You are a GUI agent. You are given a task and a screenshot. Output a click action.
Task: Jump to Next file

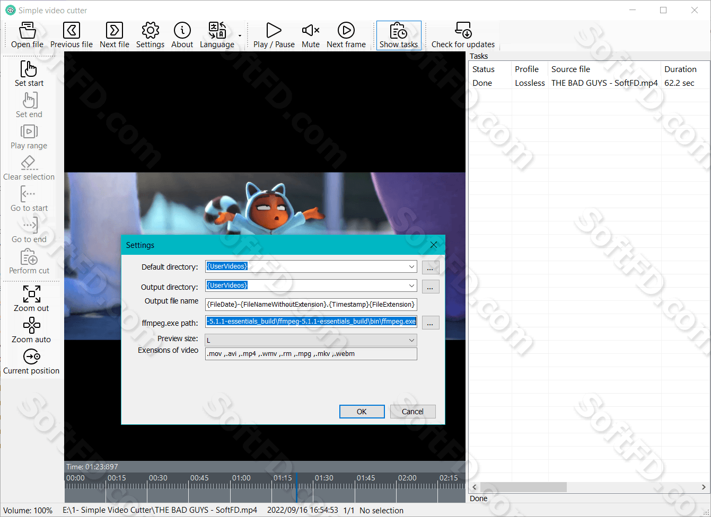tap(115, 35)
